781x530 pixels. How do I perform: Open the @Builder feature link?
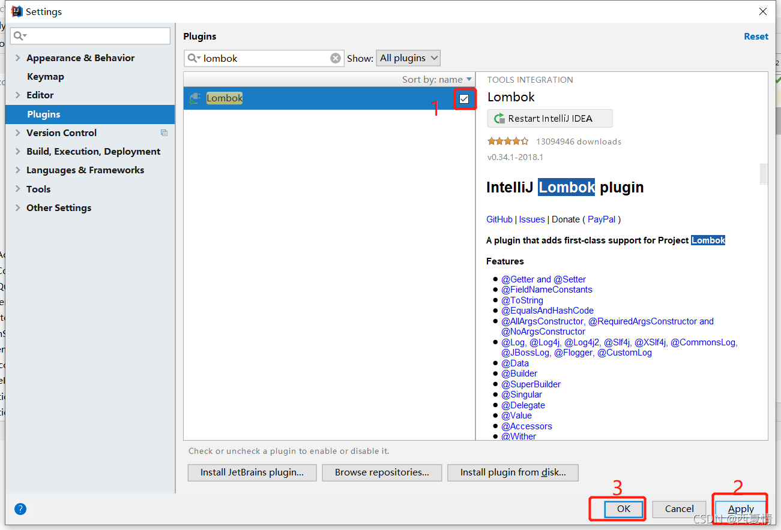point(519,374)
